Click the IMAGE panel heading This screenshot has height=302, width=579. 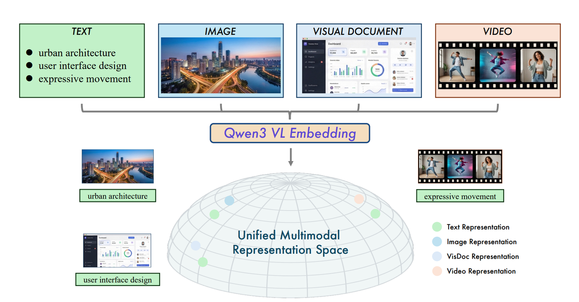pos(220,31)
